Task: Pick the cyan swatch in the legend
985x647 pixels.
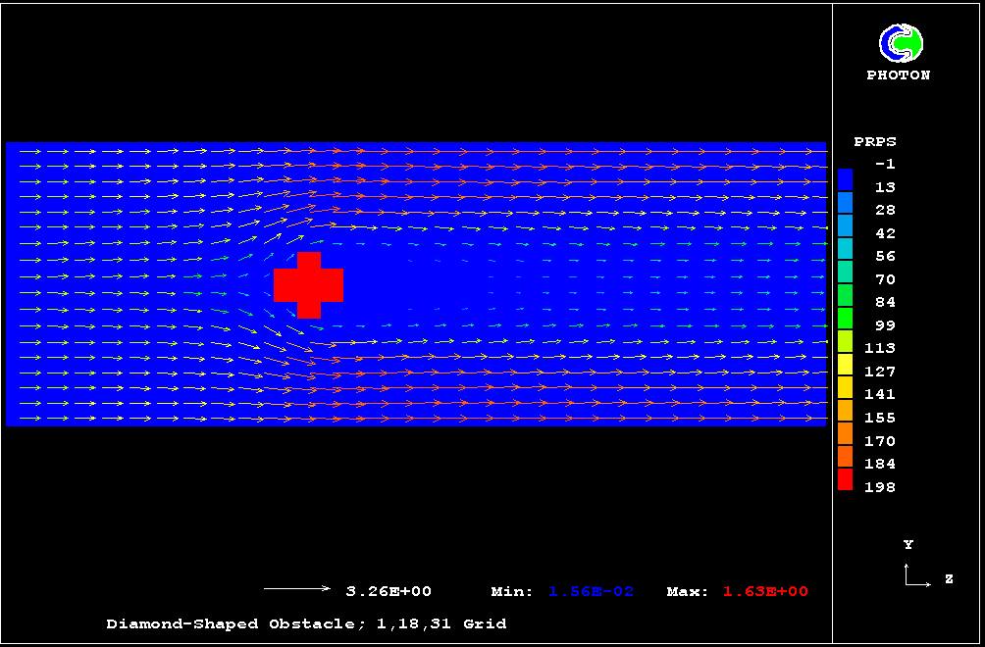Action: [846, 248]
